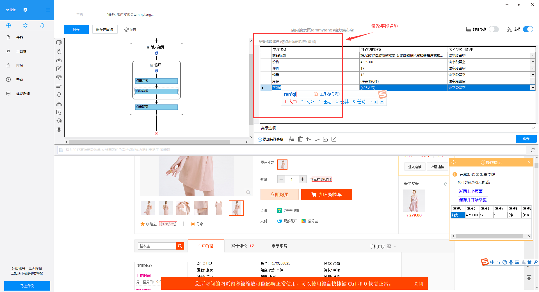
Task: Click the export fields icon
Action: tap(334, 139)
